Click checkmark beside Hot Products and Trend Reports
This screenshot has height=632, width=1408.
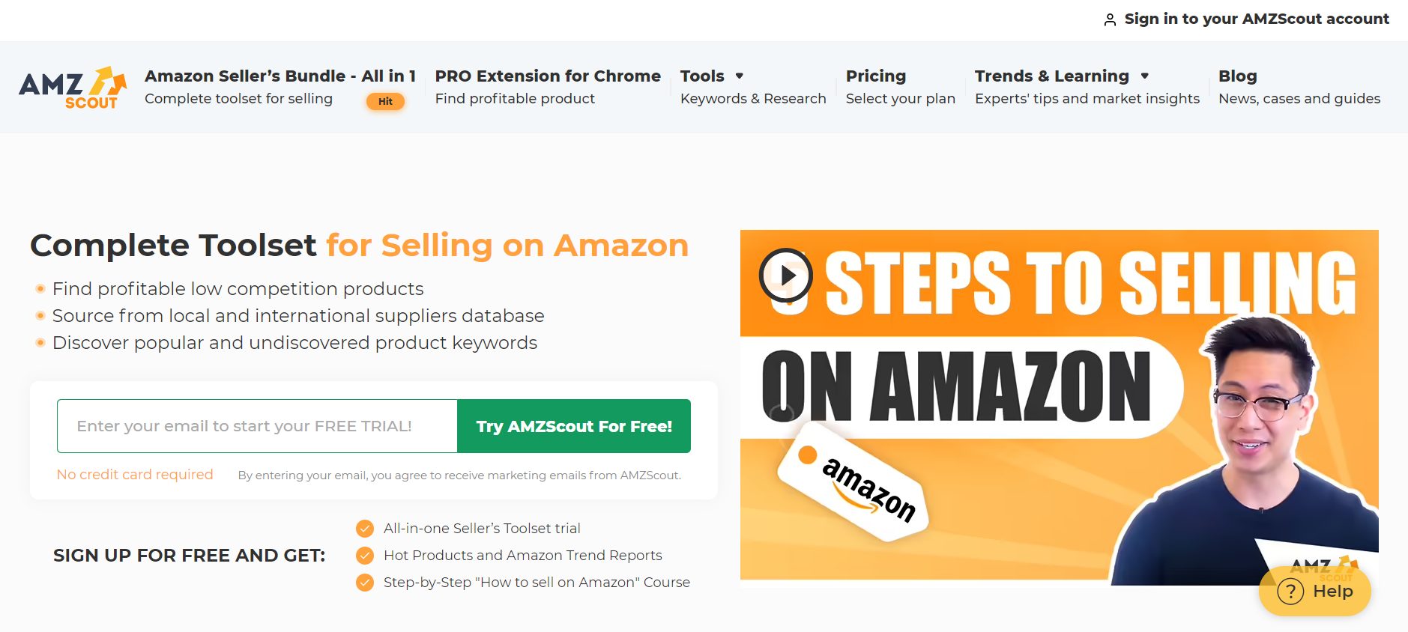click(x=365, y=556)
